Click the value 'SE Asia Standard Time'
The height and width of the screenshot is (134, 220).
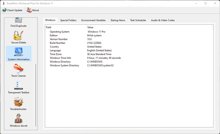pos(99,54)
